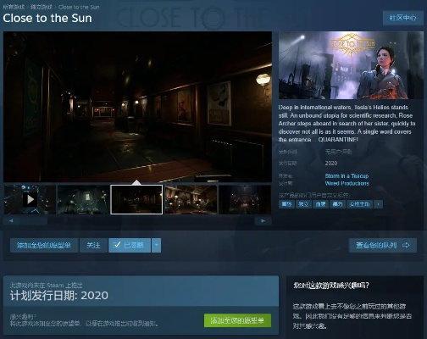The height and width of the screenshot is (339, 427).
Task: Click the game description paragraph
Action: [347, 124]
